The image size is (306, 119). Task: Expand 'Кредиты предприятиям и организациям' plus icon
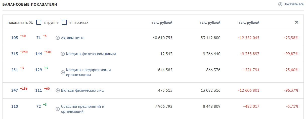pos(63,72)
